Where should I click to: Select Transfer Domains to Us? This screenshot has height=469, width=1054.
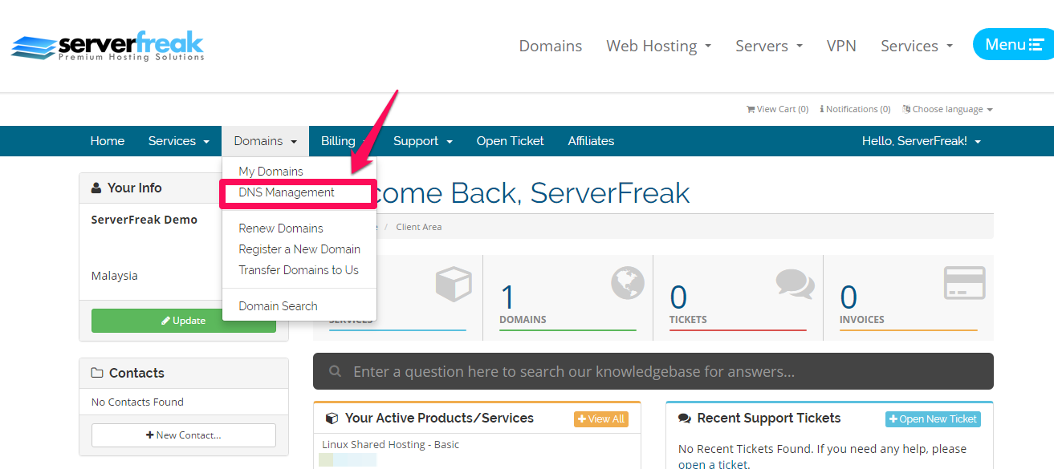299,270
